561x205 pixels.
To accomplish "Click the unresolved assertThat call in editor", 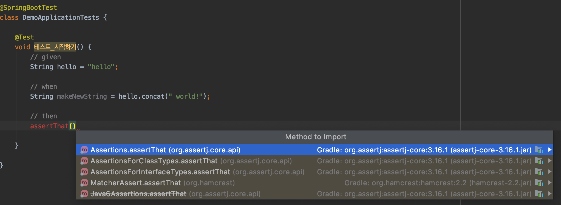I will [49, 126].
